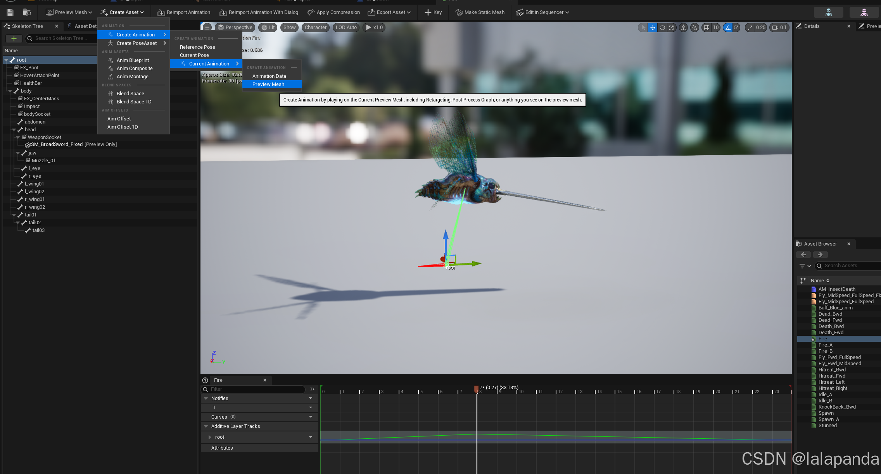This screenshot has height=474, width=881.
Task: Collapse the Notifies track section
Action: 206,398
